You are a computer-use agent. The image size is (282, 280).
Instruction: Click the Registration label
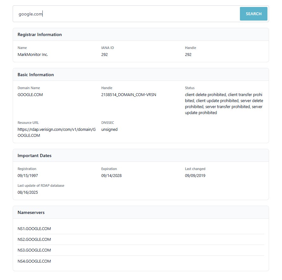(x=27, y=169)
